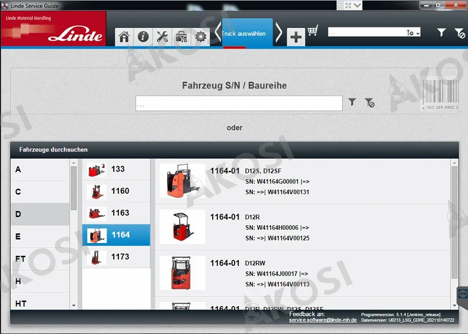Viewport: 468px width, 334px height.
Task: Select the Truck auswählen tab
Action: pos(247,33)
